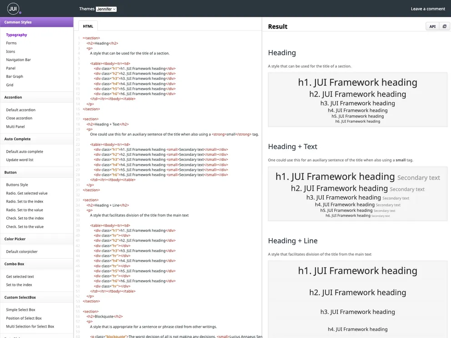
Task: Switch to the HTML tab
Action: pos(87,26)
